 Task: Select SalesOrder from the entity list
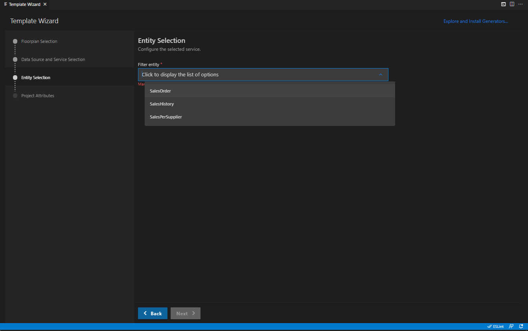pos(160,91)
